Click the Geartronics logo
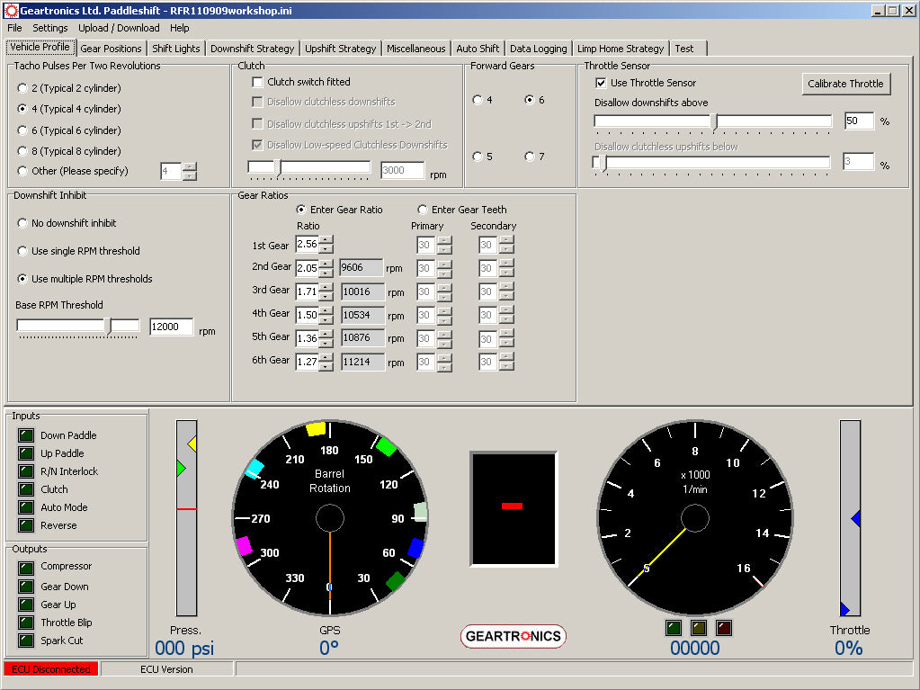This screenshot has height=690, width=920. click(x=514, y=636)
